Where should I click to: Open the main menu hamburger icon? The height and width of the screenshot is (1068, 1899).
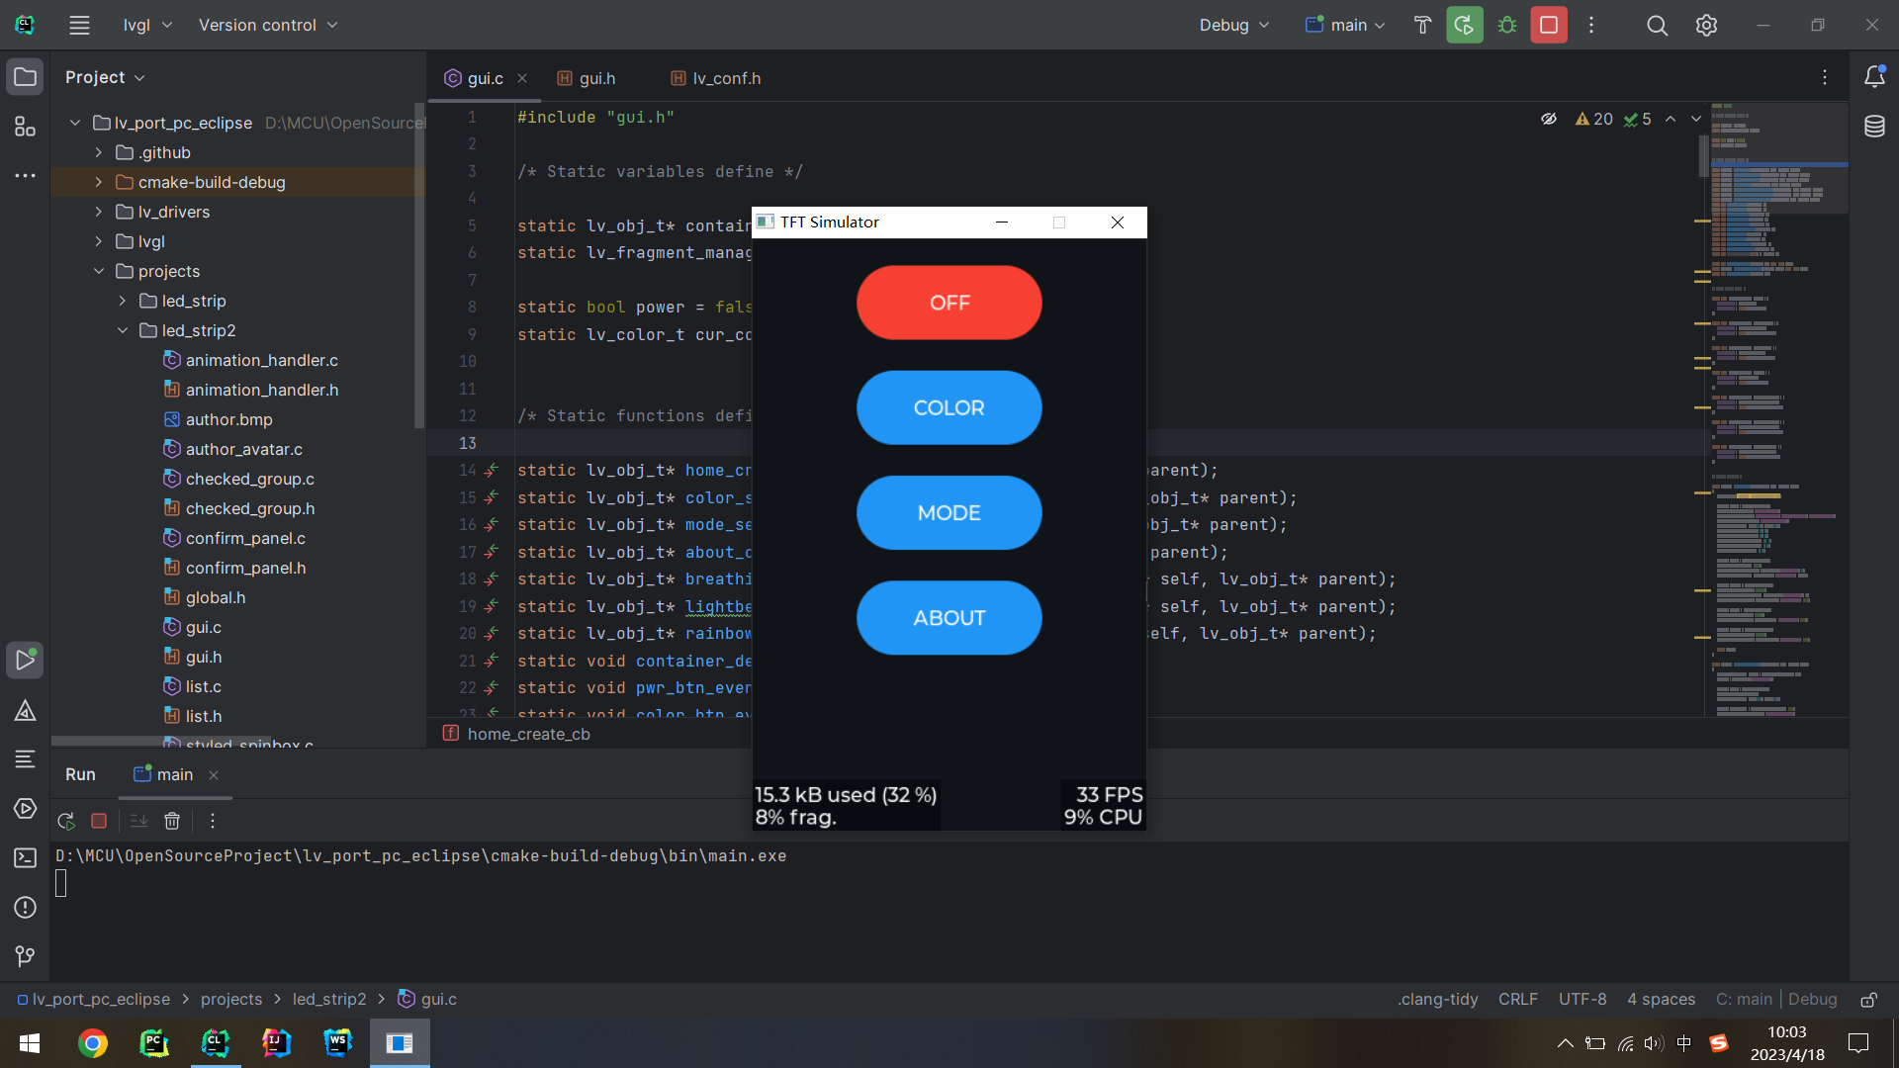tap(79, 25)
